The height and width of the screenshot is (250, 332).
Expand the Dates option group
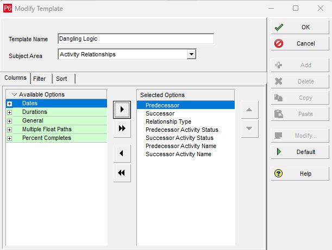(9, 104)
